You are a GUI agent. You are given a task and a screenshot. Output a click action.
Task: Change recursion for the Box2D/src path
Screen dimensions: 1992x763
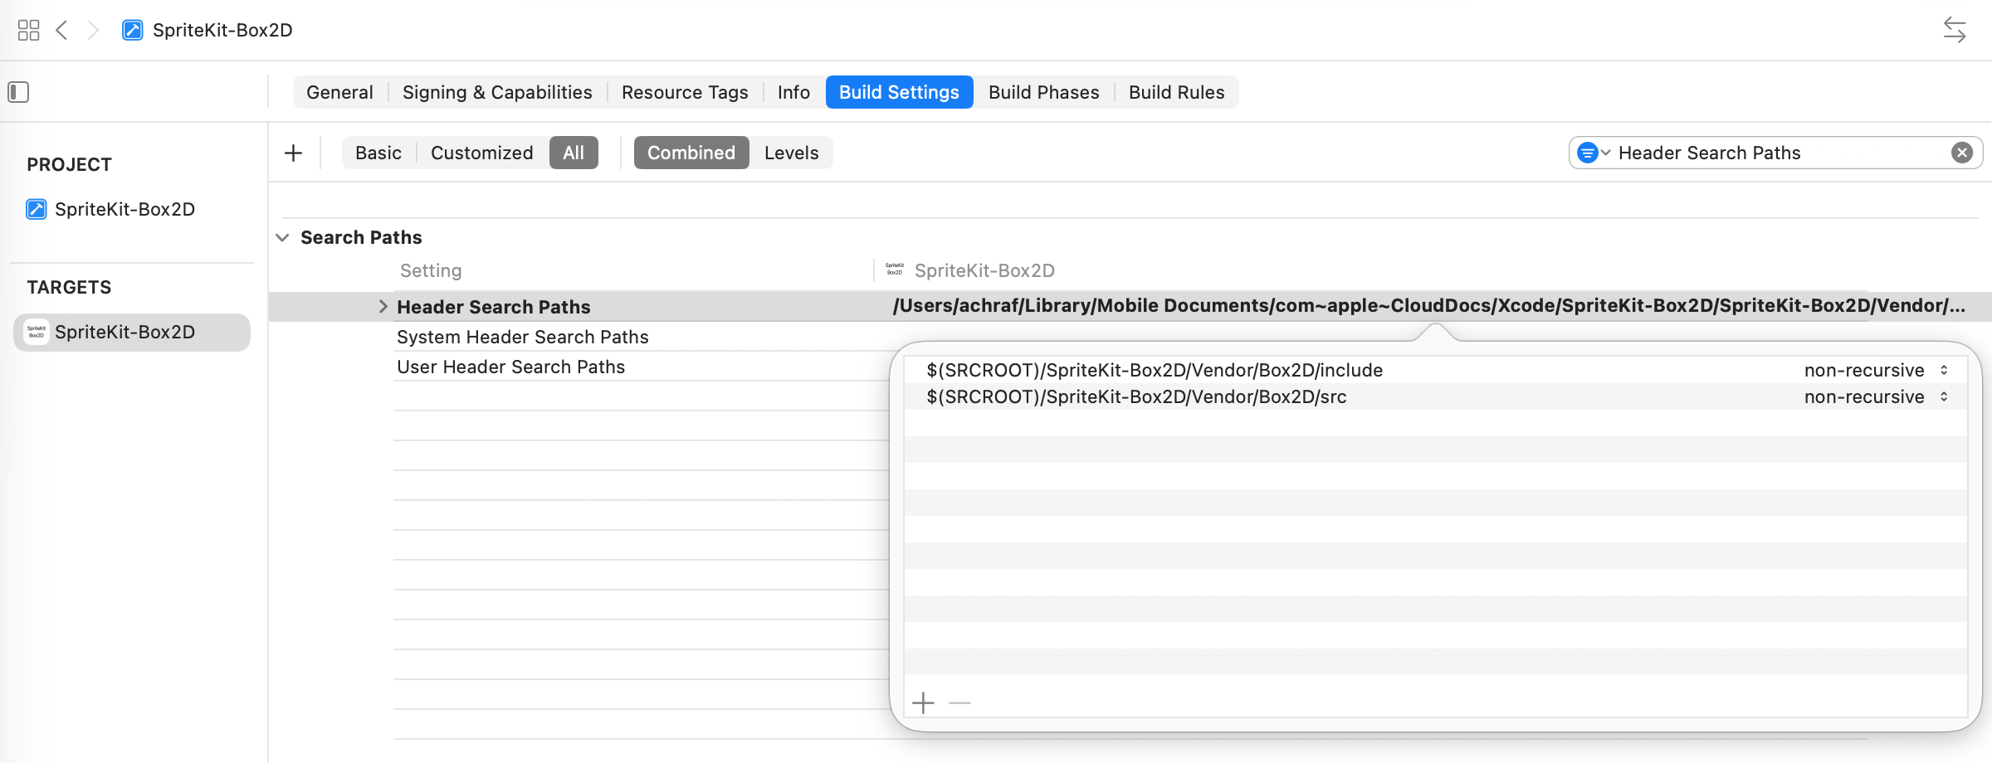tap(1876, 396)
